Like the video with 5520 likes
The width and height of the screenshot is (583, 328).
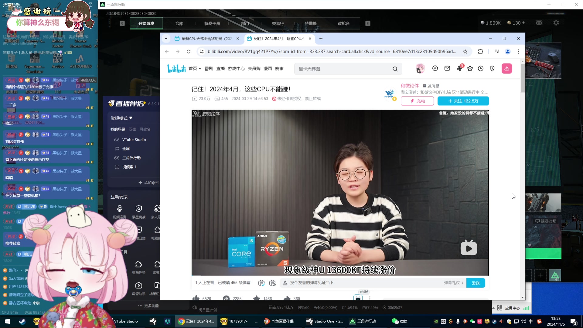(196, 298)
